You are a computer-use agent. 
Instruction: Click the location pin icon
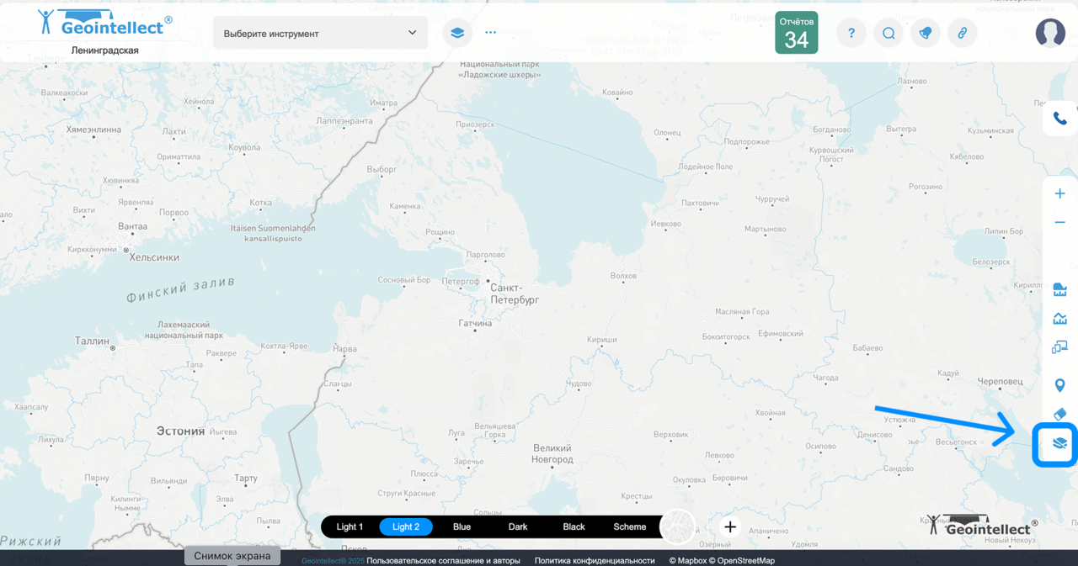(x=1059, y=385)
